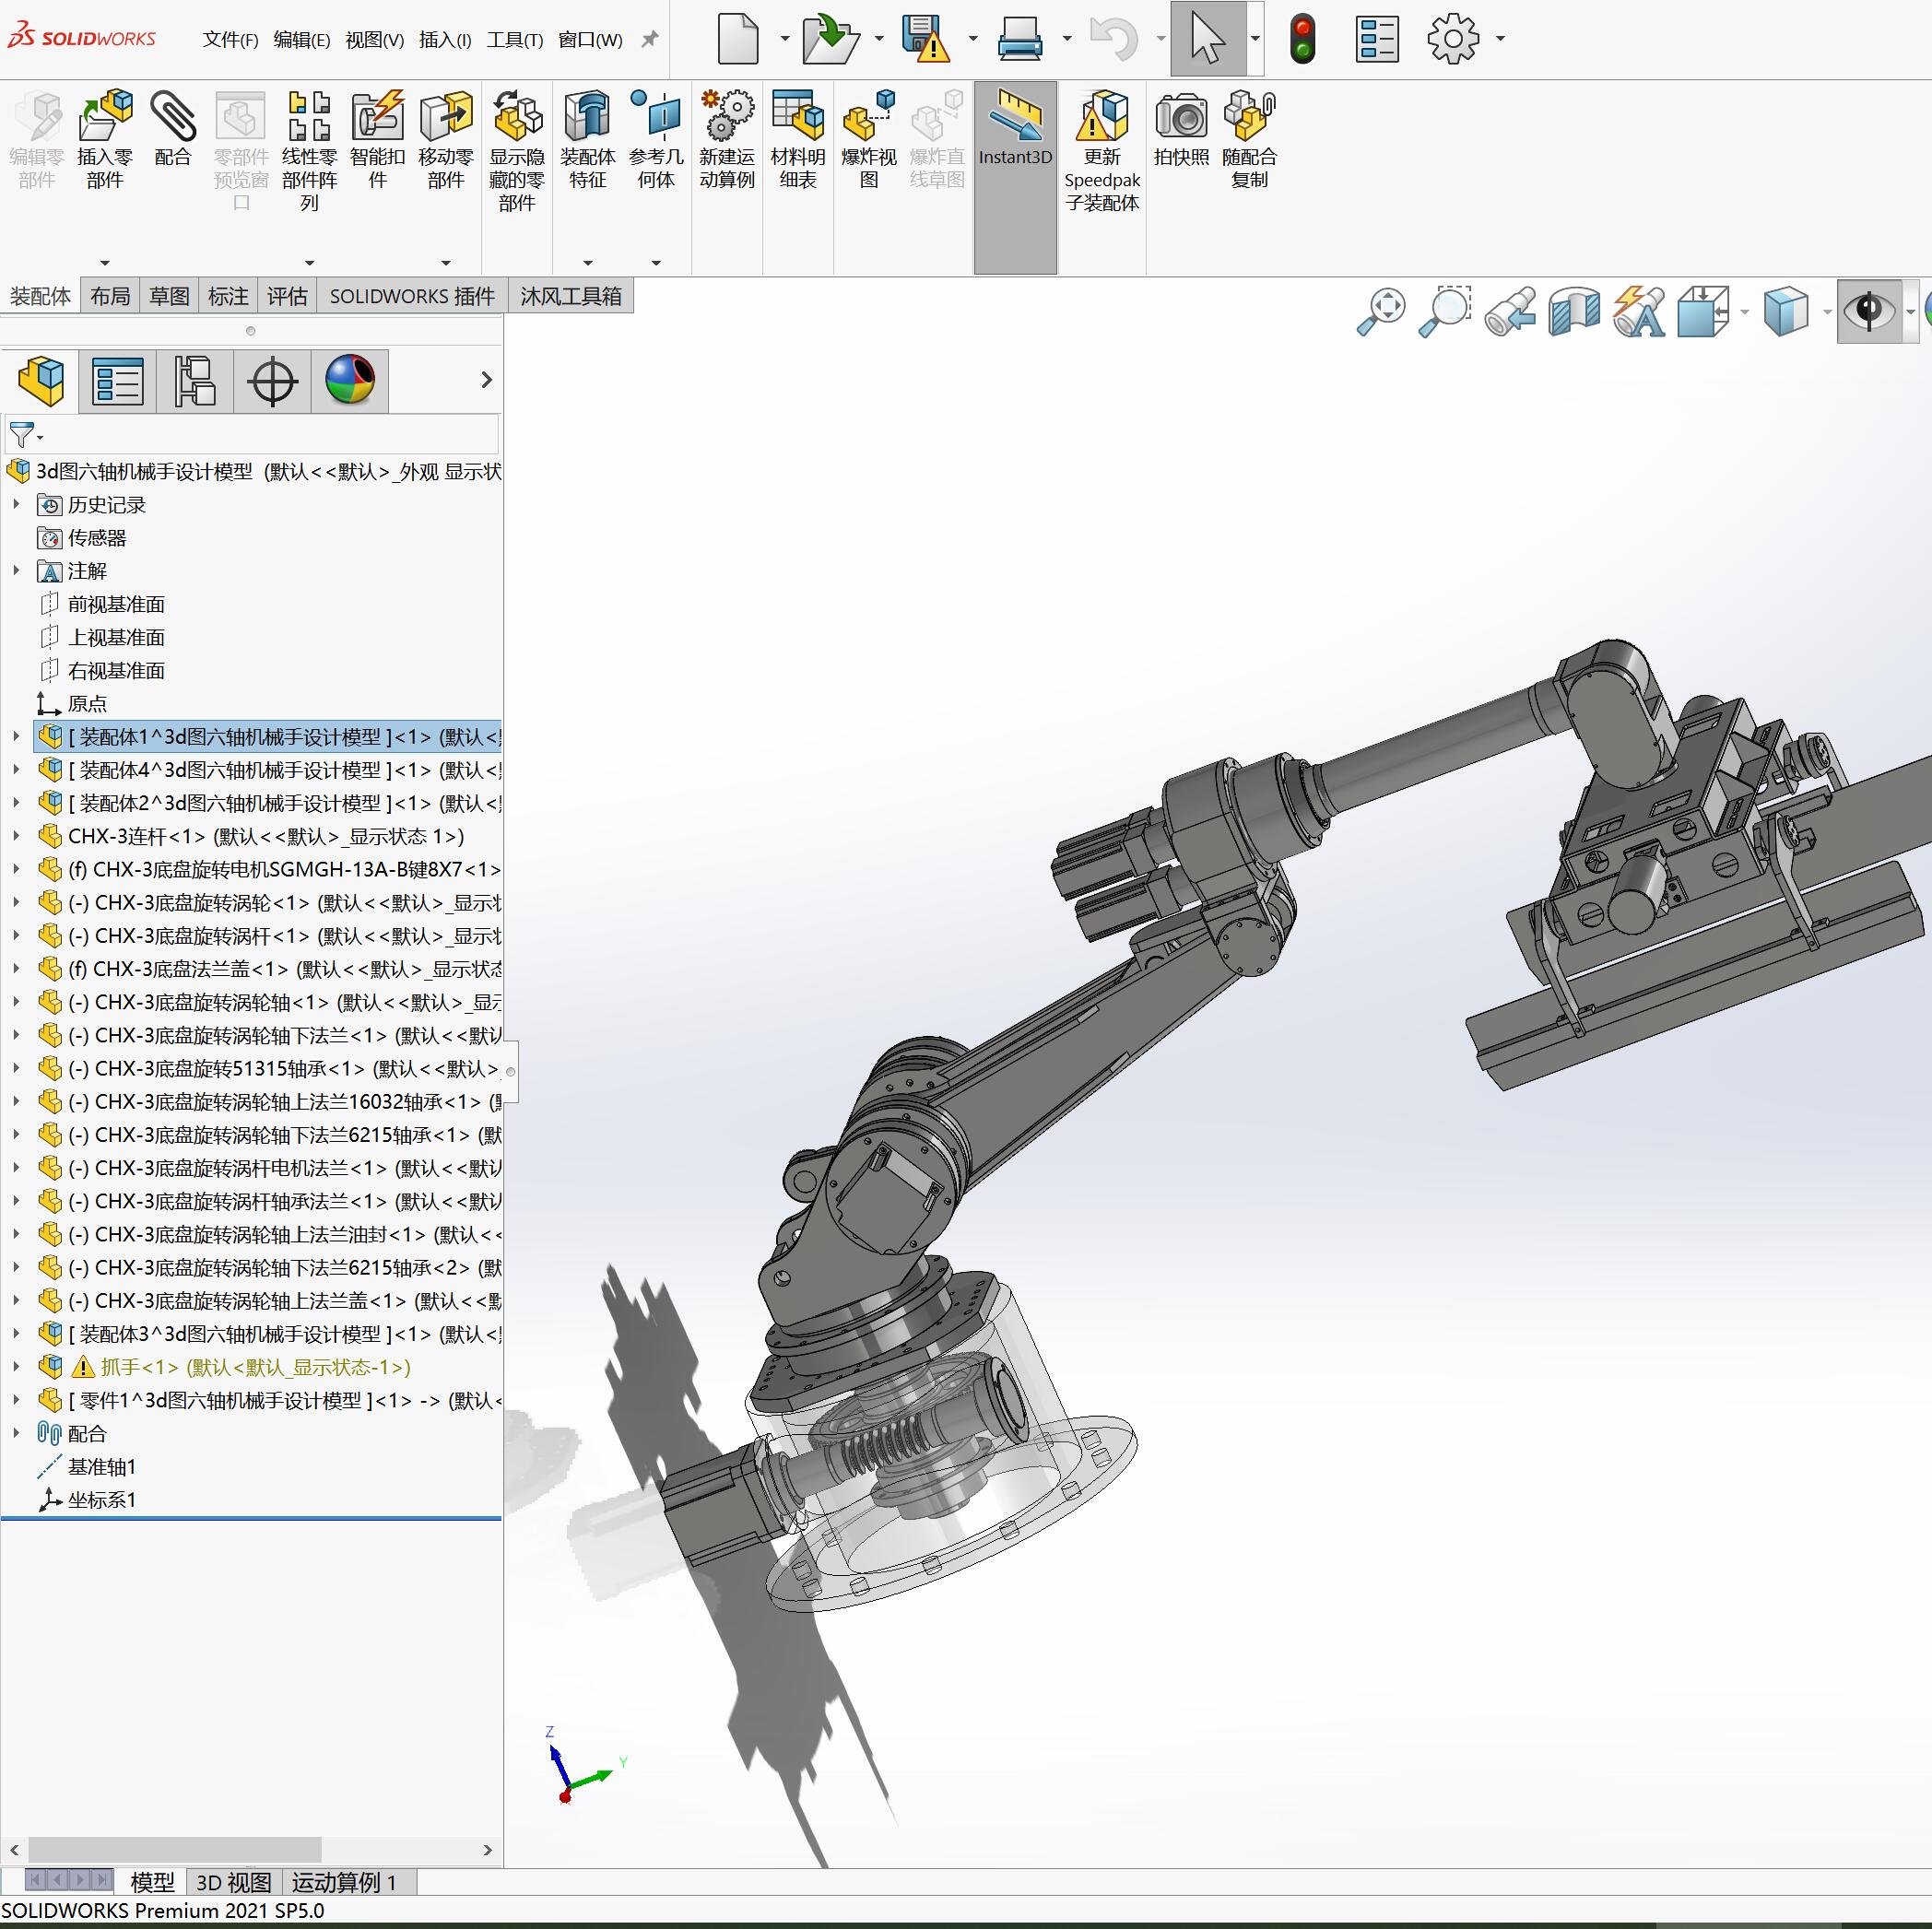
Task: Click the Mate (配合) paperclip icon
Action: point(173,116)
